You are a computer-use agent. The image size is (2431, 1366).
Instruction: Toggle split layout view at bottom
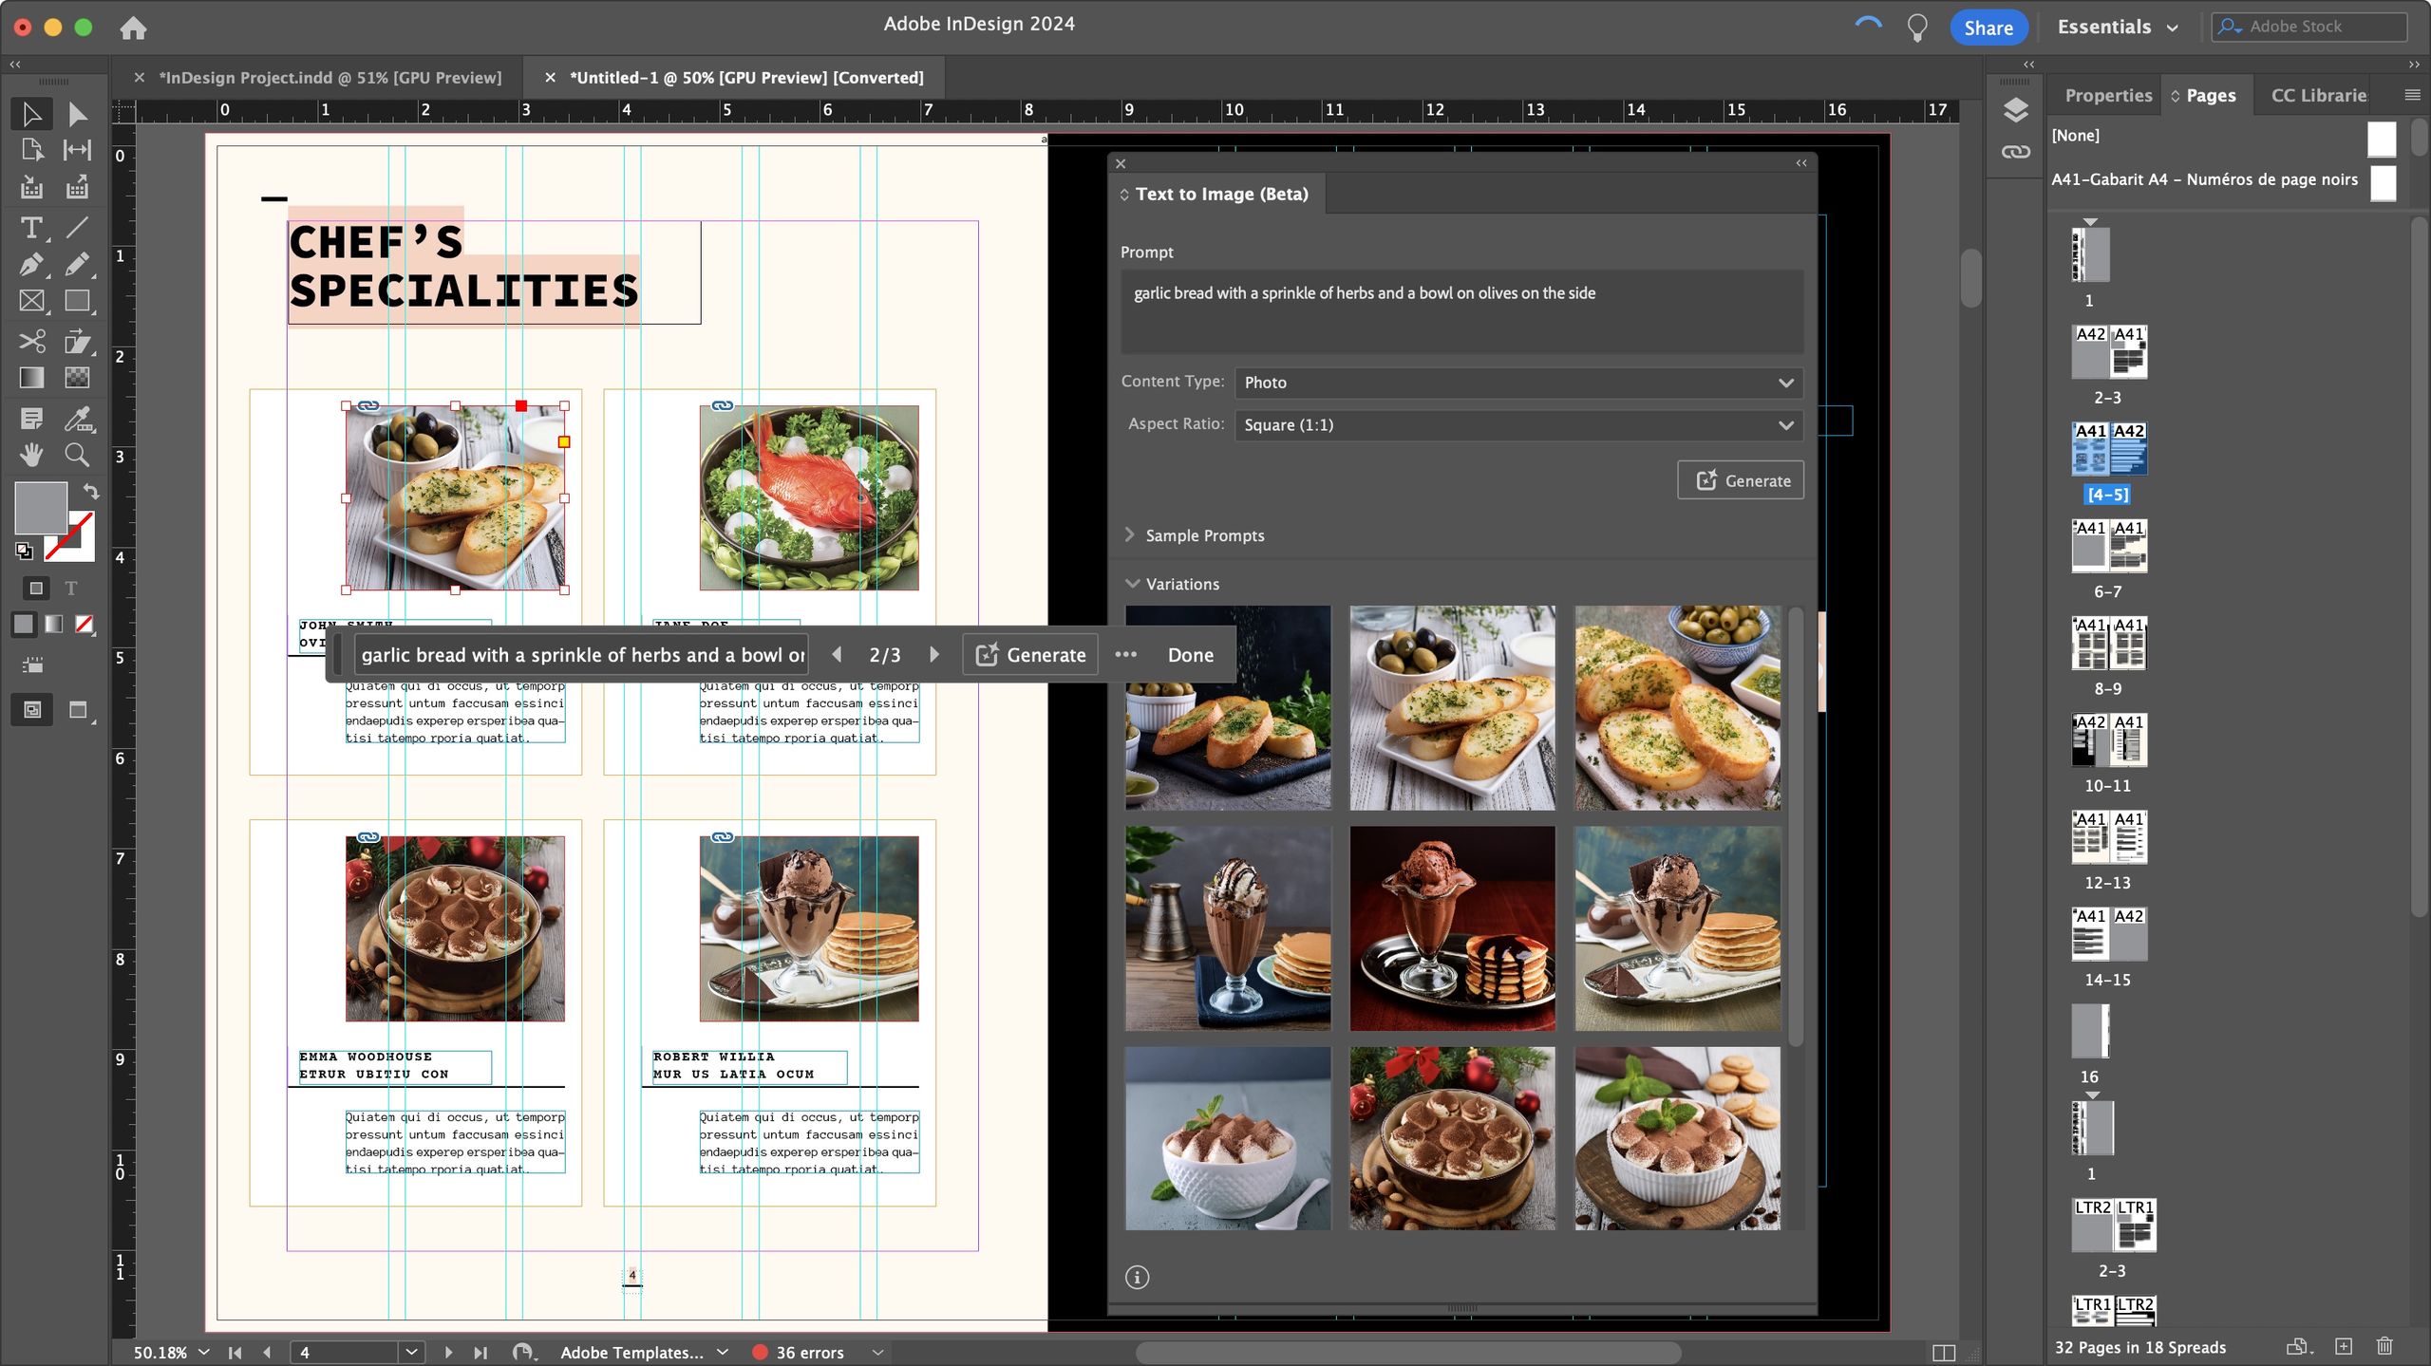click(1943, 1352)
